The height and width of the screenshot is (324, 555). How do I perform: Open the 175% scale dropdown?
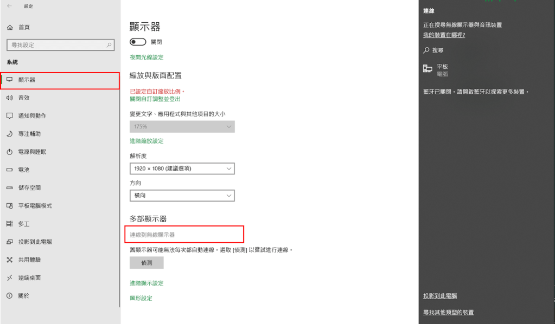click(x=182, y=126)
